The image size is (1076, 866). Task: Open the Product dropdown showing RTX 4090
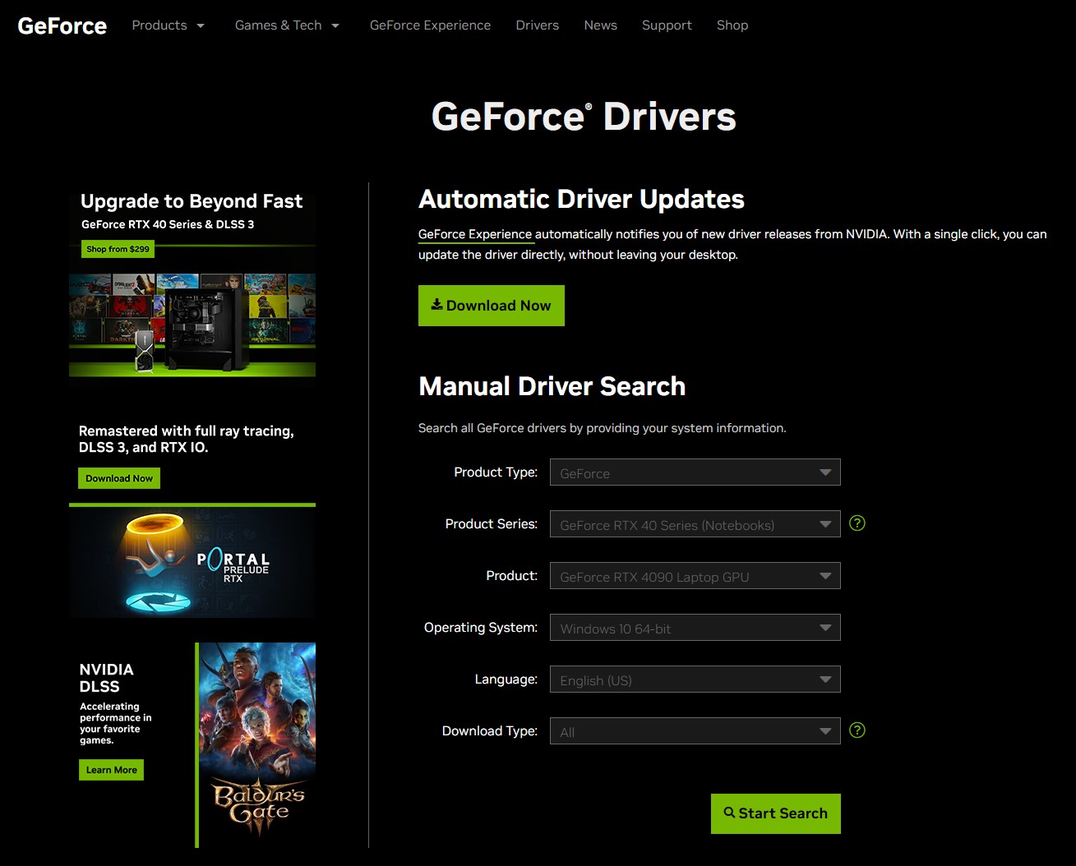[x=695, y=576]
